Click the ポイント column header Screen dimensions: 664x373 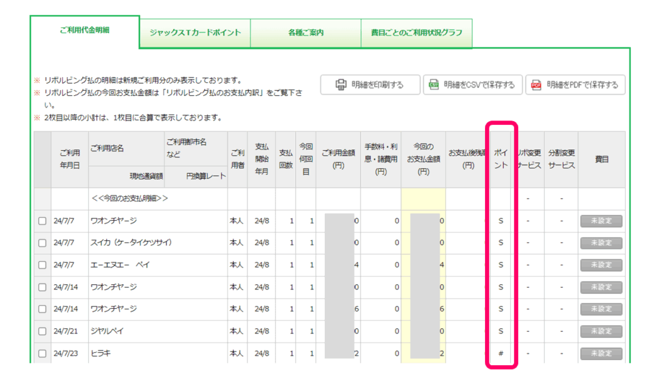[501, 159]
